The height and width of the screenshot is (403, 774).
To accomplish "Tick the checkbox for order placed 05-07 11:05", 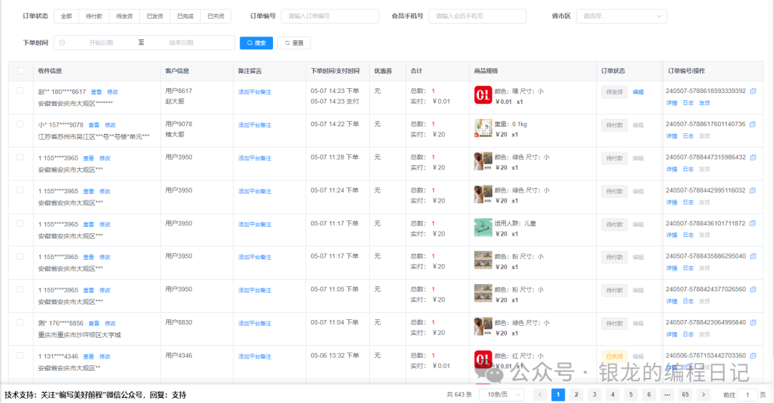I will (x=20, y=289).
